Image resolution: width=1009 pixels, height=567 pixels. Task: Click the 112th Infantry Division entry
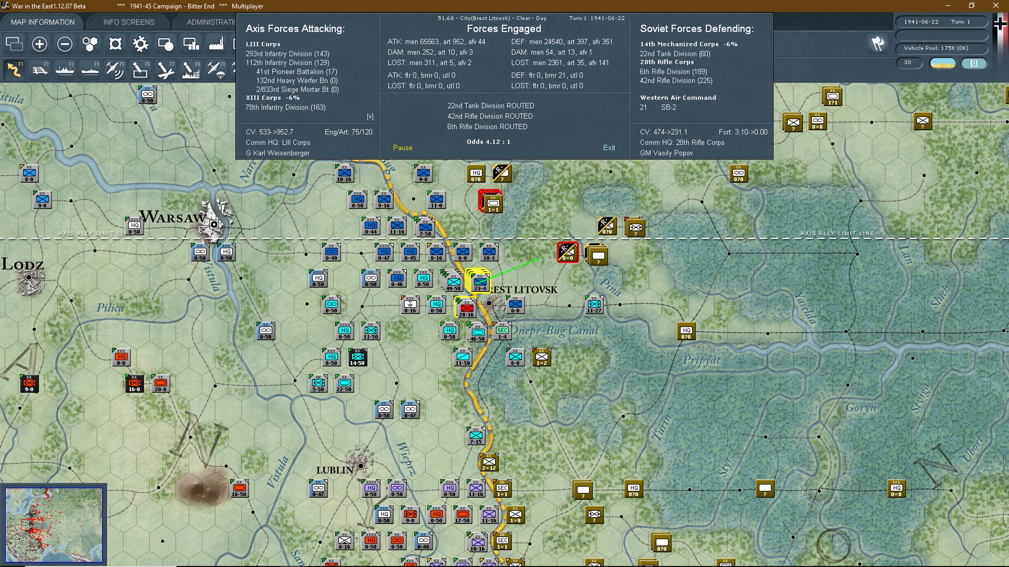point(287,63)
